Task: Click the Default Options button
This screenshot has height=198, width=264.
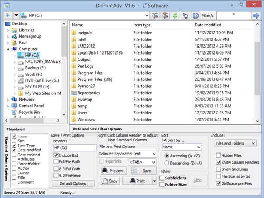Action: pos(73,184)
